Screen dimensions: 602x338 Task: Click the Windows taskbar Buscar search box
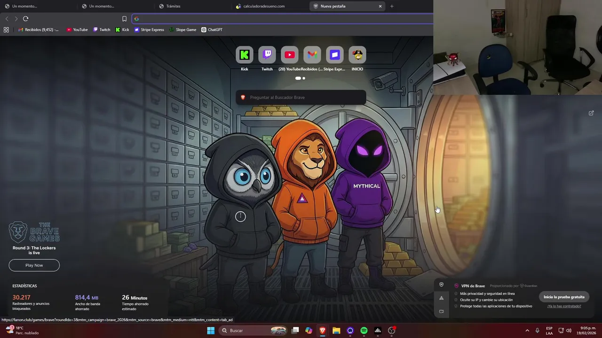click(x=254, y=330)
